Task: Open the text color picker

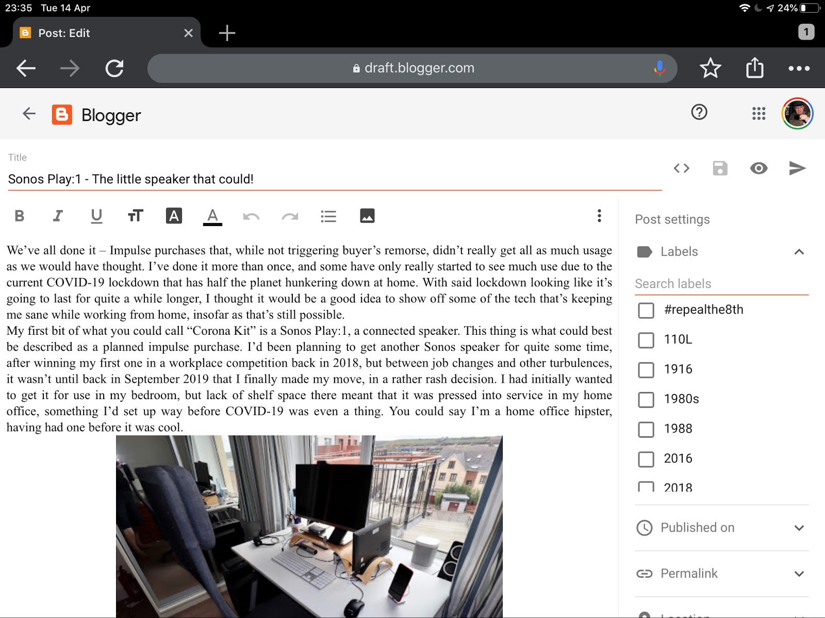Action: [212, 216]
